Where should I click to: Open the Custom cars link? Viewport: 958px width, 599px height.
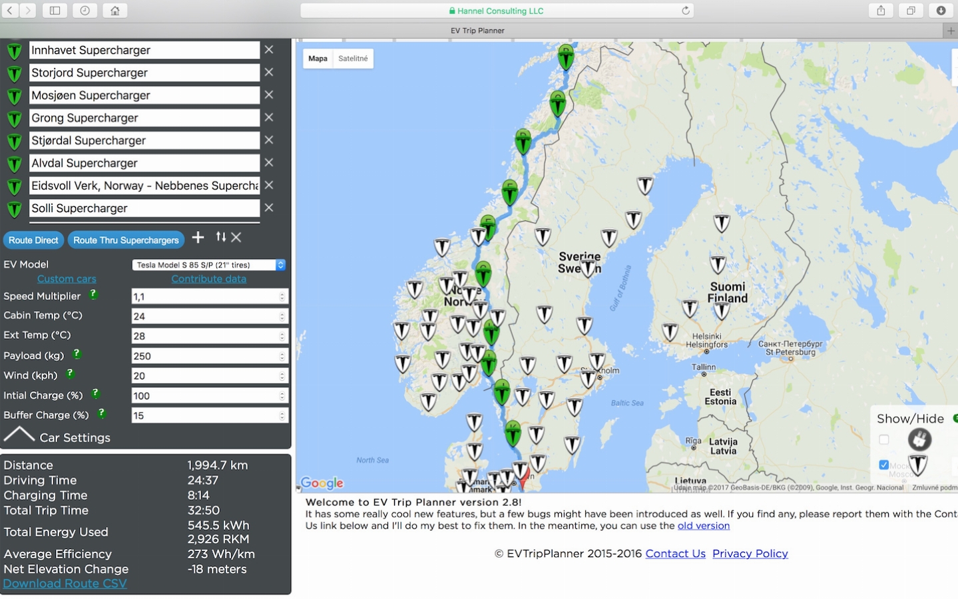coord(67,279)
